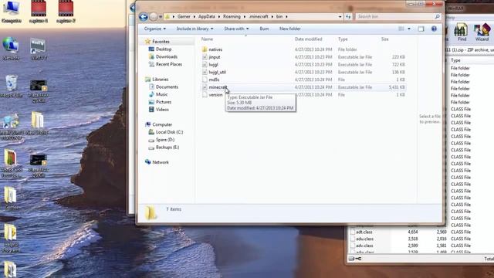Open Explorer help button
Viewport: 494px width, 278px height.
pyautogui.click(x=434, y=29)
